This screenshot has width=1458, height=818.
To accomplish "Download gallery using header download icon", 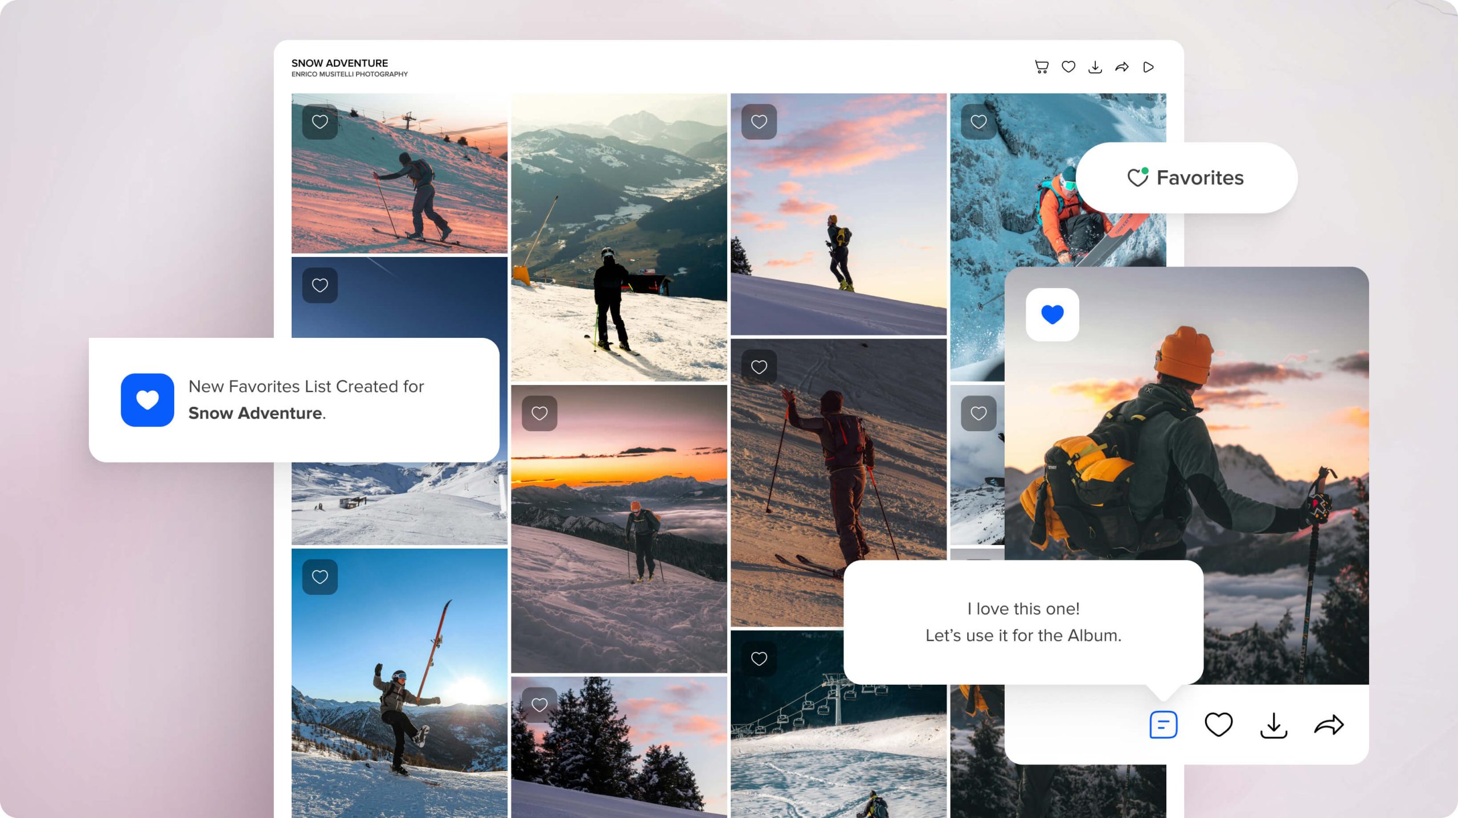I will coord(1095,67).
